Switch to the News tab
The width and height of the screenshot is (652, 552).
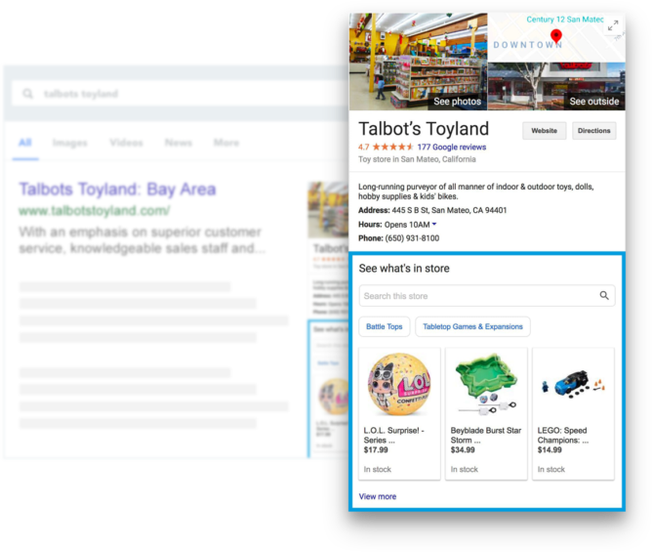[179, 143]
